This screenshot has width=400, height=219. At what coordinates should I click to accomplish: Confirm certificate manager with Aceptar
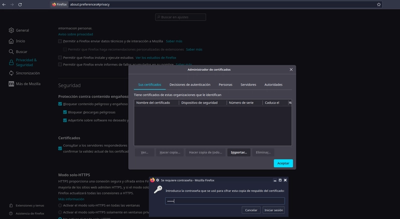(x=283, y=163)
